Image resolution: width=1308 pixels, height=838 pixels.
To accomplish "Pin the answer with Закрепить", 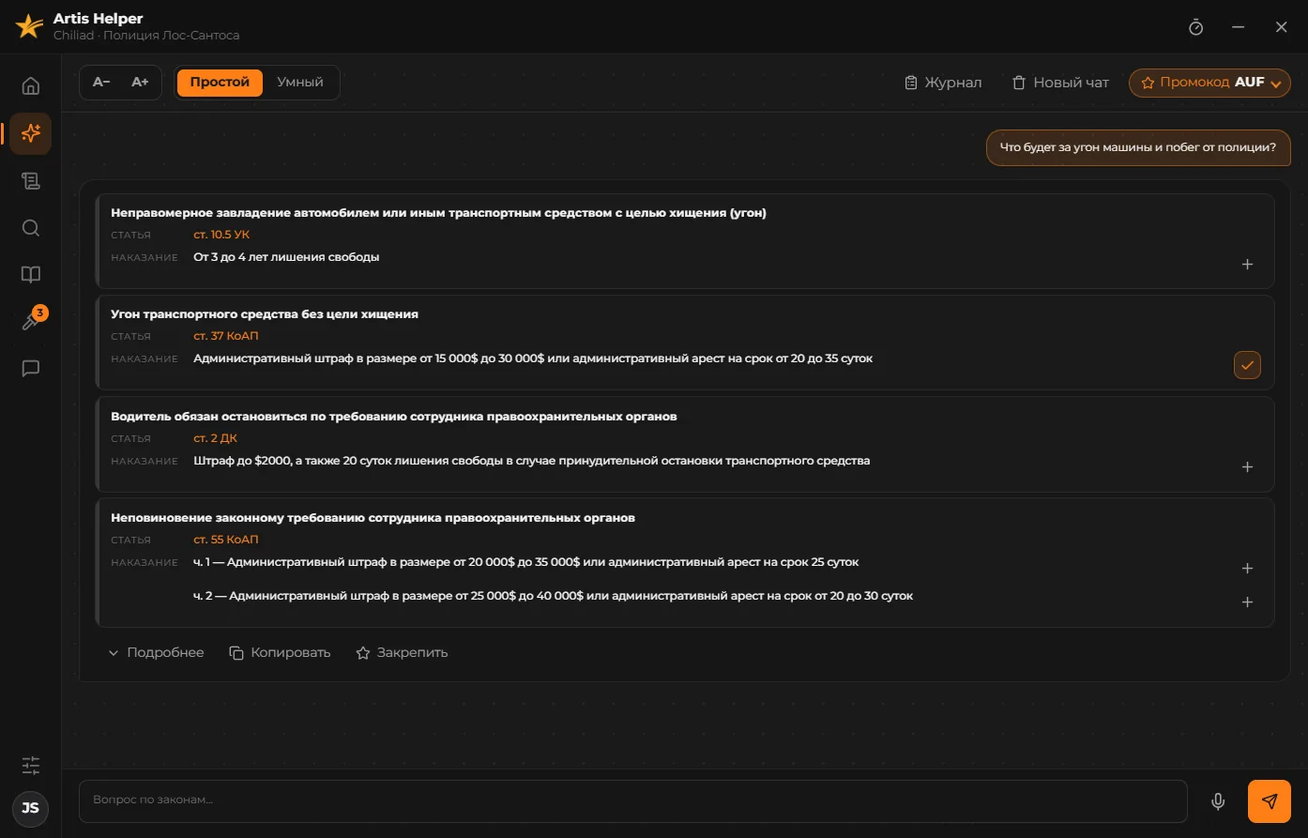I will pos(402,653).
